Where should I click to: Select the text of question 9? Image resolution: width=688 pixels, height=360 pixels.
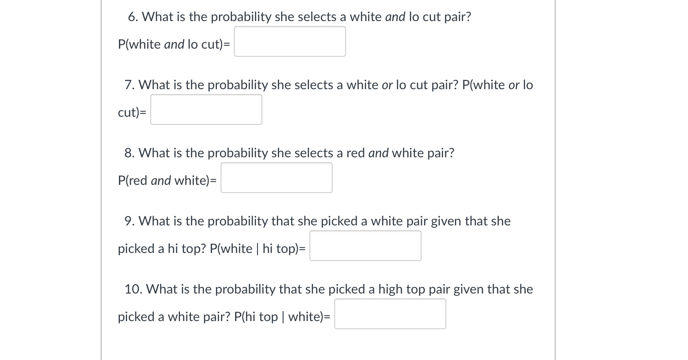click(318, 221)
